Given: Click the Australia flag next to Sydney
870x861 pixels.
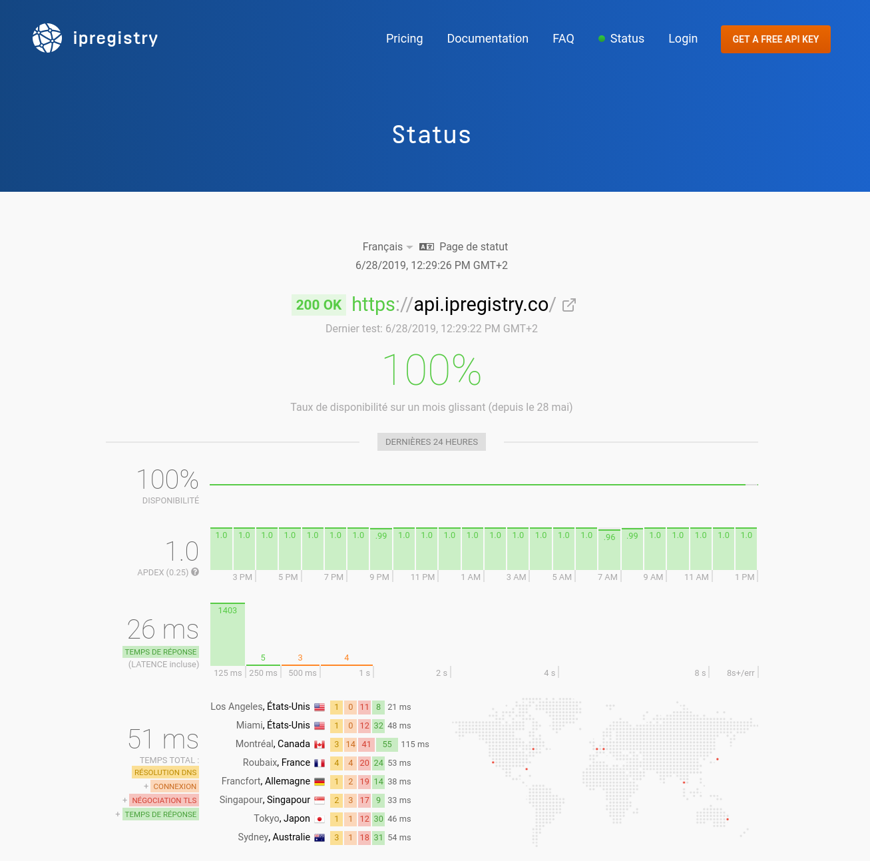Looking at the screenshot, I should coord(320,838).
